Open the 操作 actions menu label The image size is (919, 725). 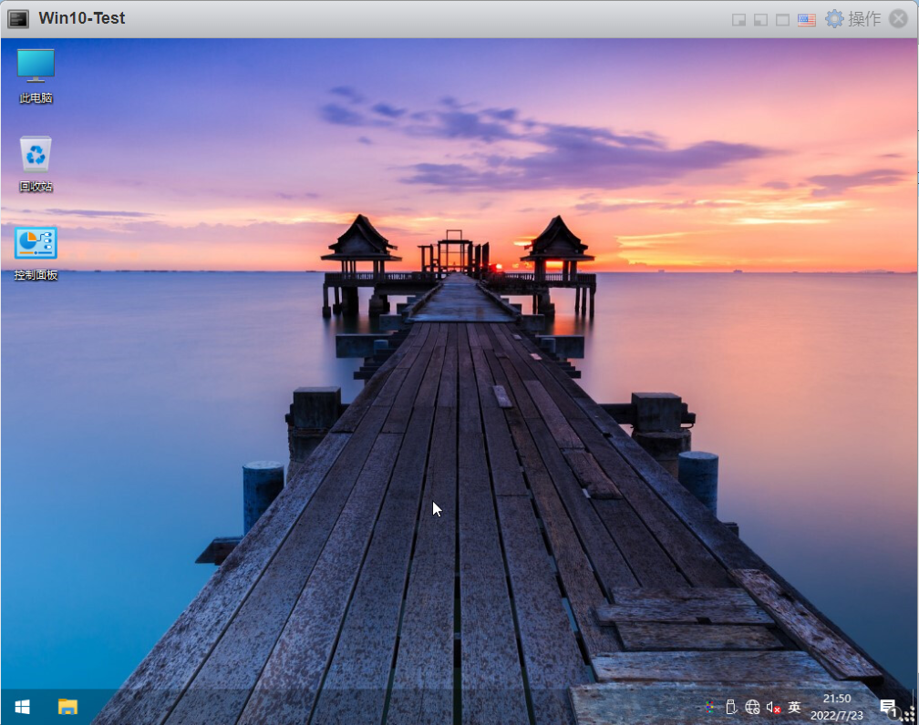coord(864,19)
